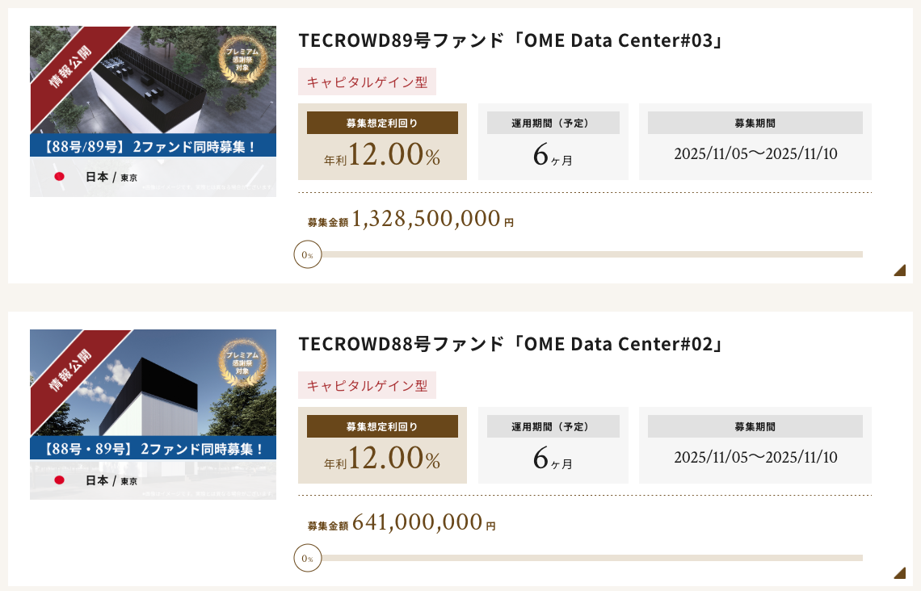Open TECROWD88号ファンド OME Data Center#02 title
Viewport: 921px width, 591px height.
point(510,344)
